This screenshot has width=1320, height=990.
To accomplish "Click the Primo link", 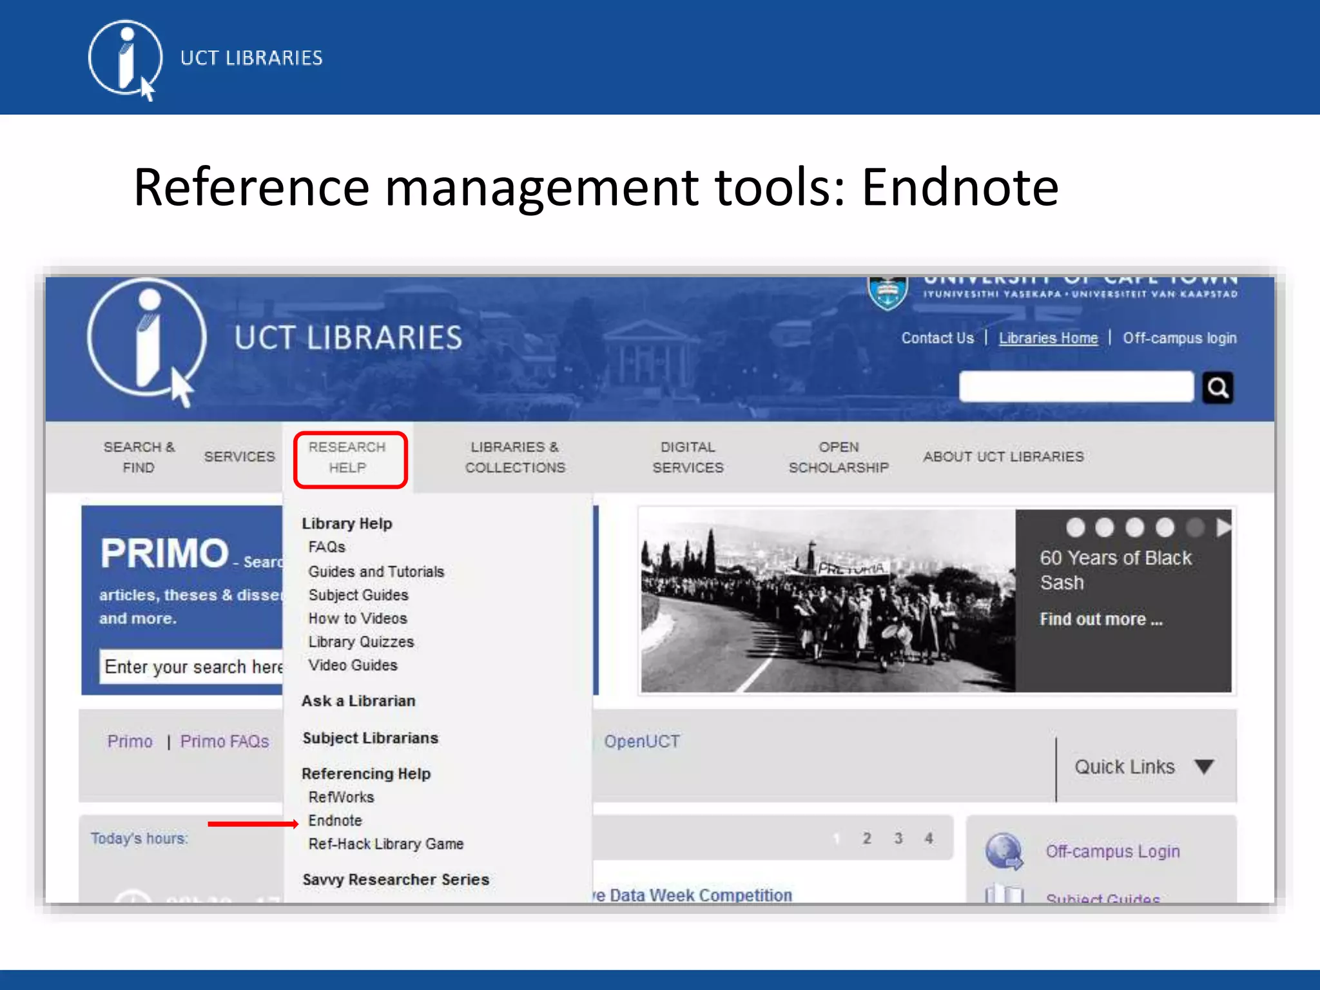I will coord(130,741).
